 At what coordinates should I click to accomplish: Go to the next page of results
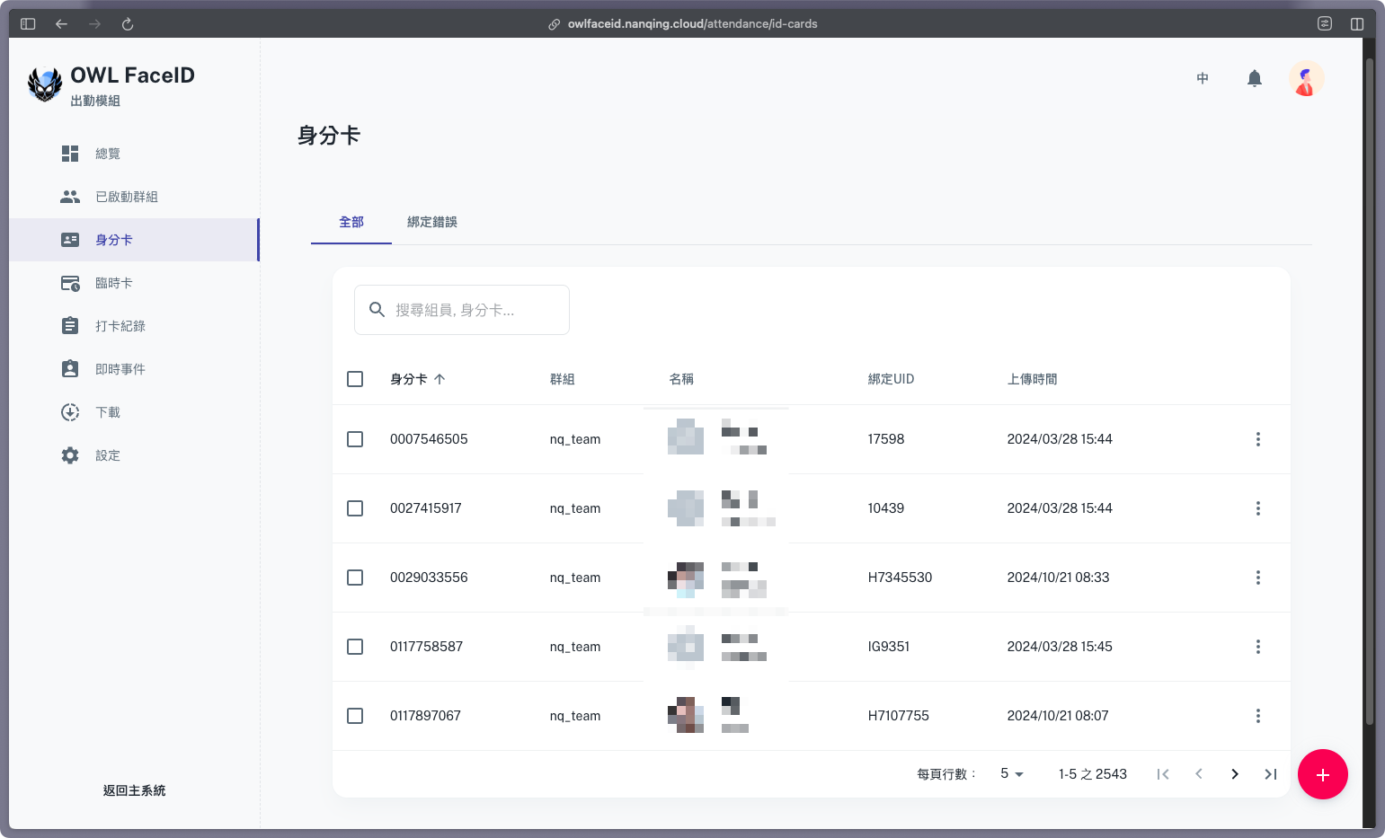coord(1234,774)
